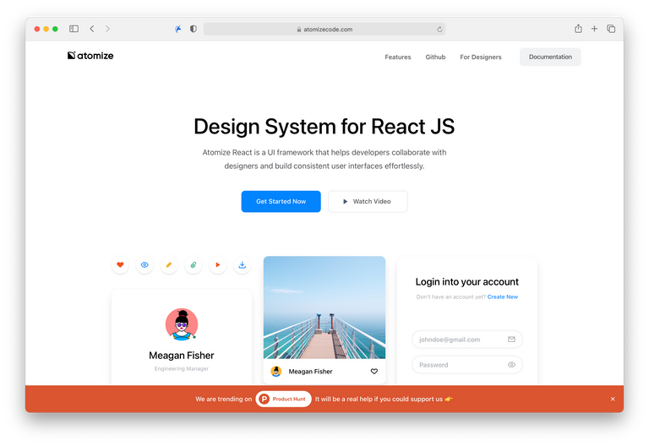Click the Design System for React JS heading
The image size is (649, 446).
(324, 127)
